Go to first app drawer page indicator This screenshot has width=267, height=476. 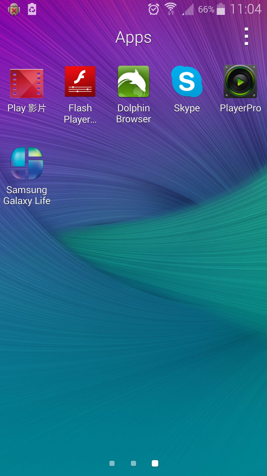tap(112, 463)
